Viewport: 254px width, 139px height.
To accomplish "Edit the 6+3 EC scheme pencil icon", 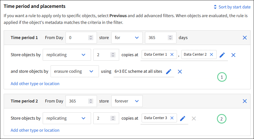I will point(169,72).
